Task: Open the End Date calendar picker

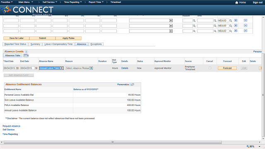Action: click(x=36, y=68)
